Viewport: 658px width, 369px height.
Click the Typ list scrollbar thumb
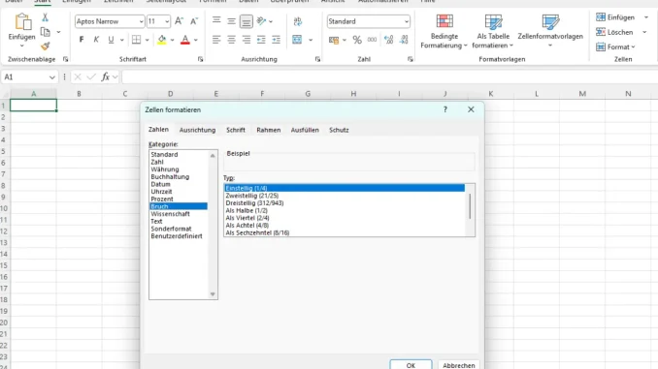470,206
